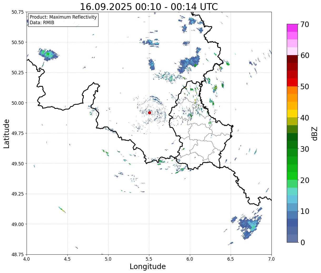Pick the orange colorbar swatch below 50
The height and width of the screenshot is (273, 321).
(292, 90)
